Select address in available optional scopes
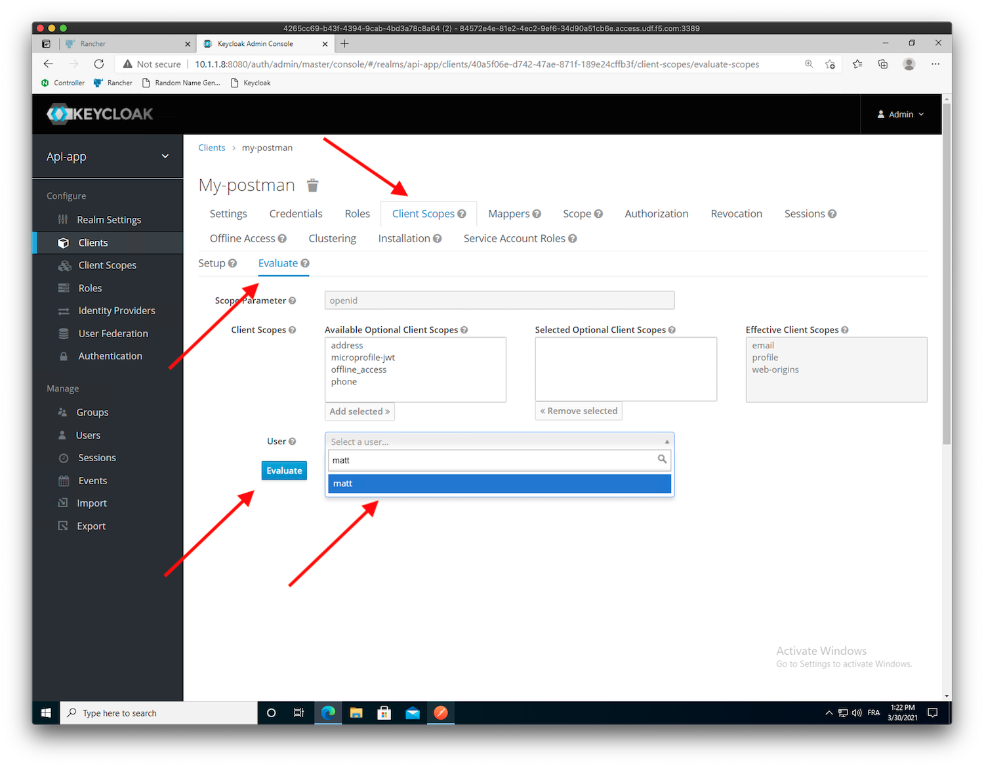Viewport: 984px width, 767px height. click(347, 345)
